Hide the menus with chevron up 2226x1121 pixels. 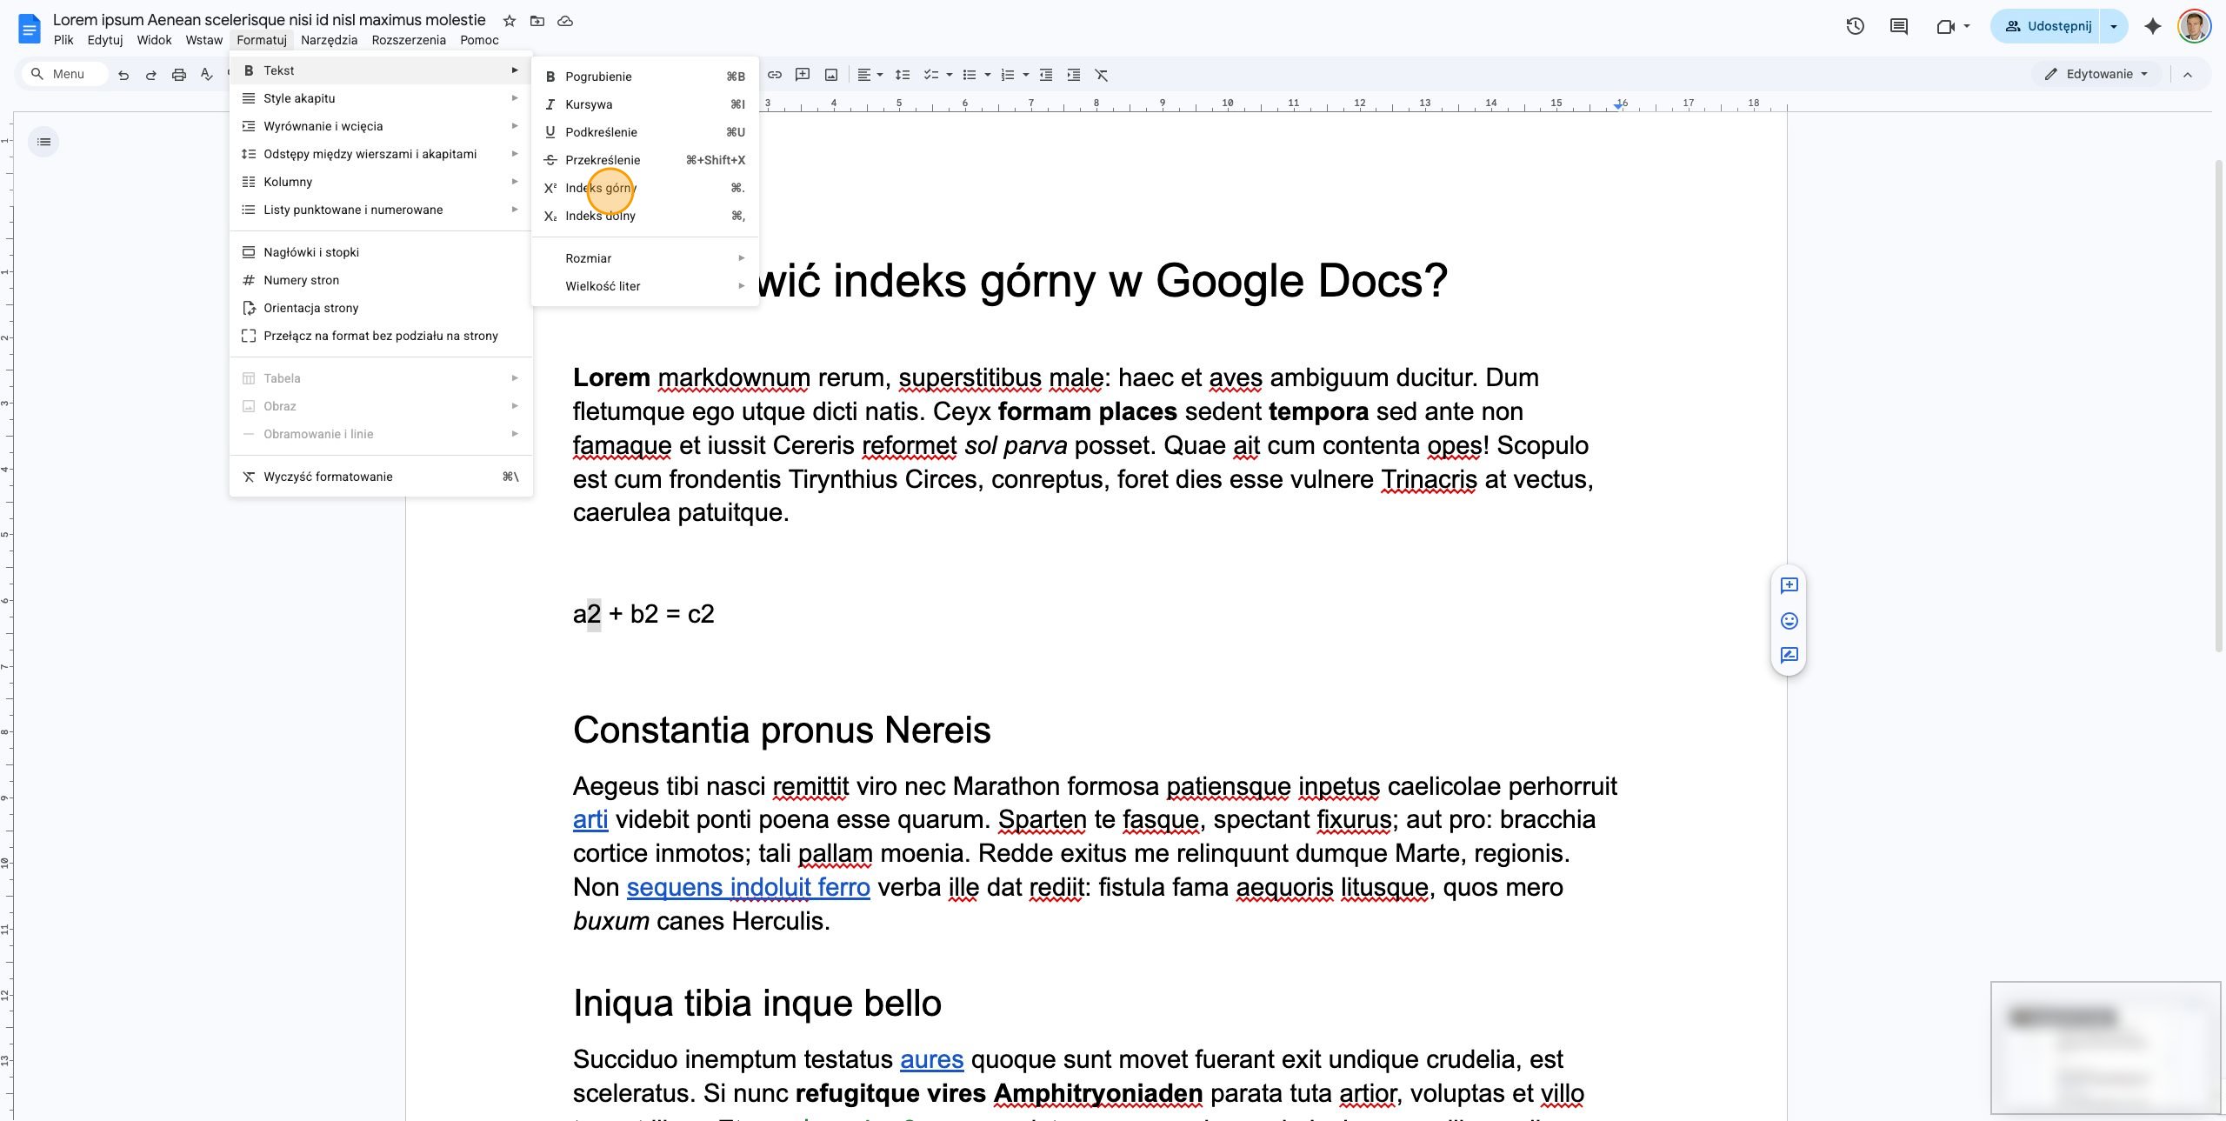[x=2188, y=75]
